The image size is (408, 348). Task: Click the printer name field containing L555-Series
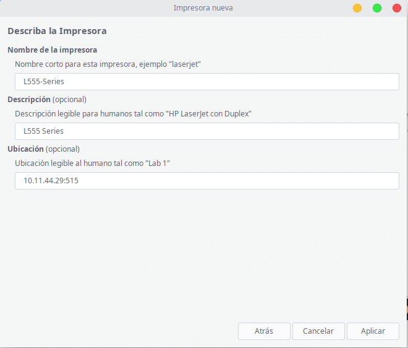point(206,81)
